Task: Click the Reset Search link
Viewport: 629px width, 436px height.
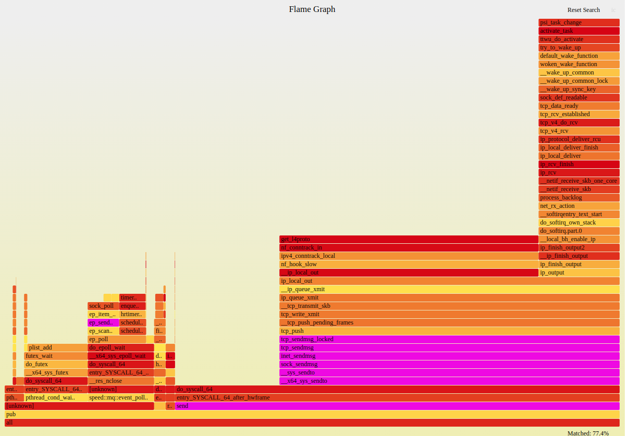Action: 583,10
